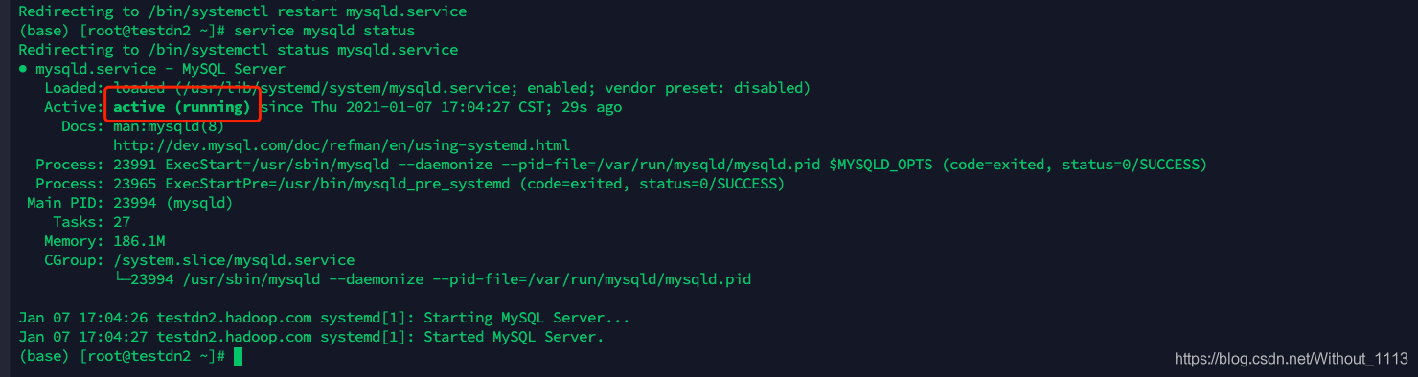
Task: Click the CGroup tree branch marker before 23994
Action: (122, 279)
